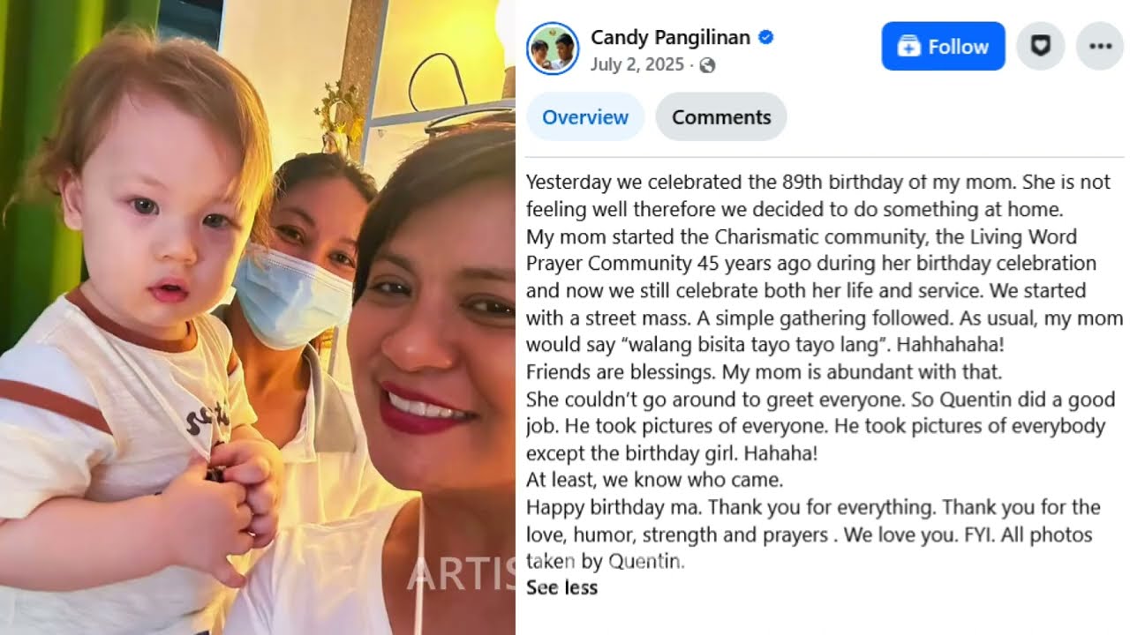Follow Candy Pangilinan's page

click(943, 46)
